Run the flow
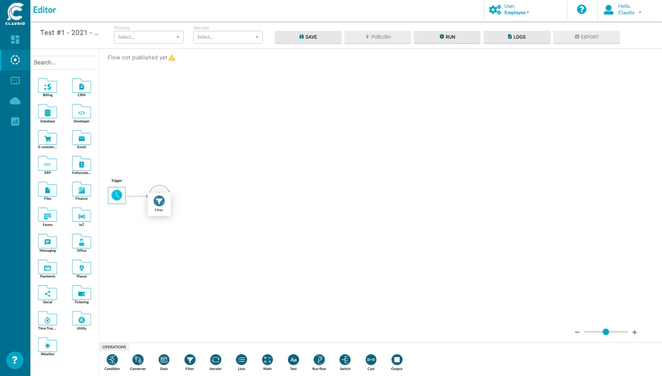The width and height of the screenshot is (662, 376). (447, 37)
